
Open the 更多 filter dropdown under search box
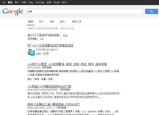tap(63, 22)
